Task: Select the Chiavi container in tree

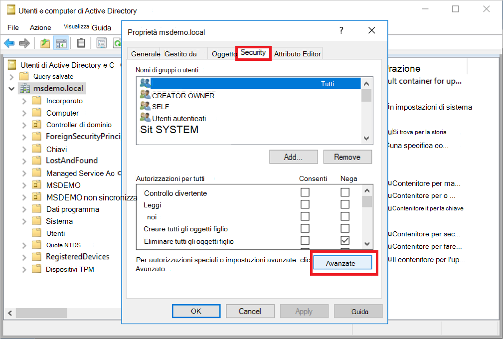Action: 56,150
